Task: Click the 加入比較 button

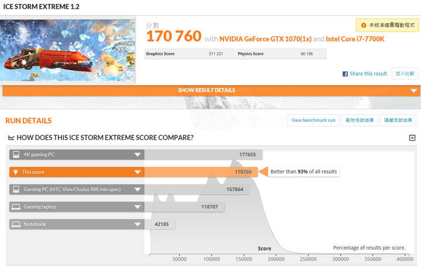Action: coord(405,74)
